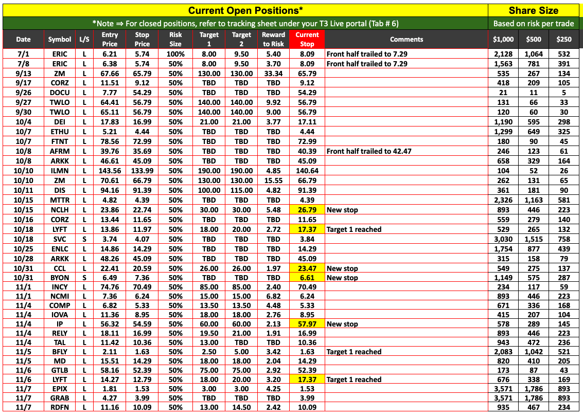Screen dimensions: 583x416
Task: Click the Comments column header
Action: point(406,39)
